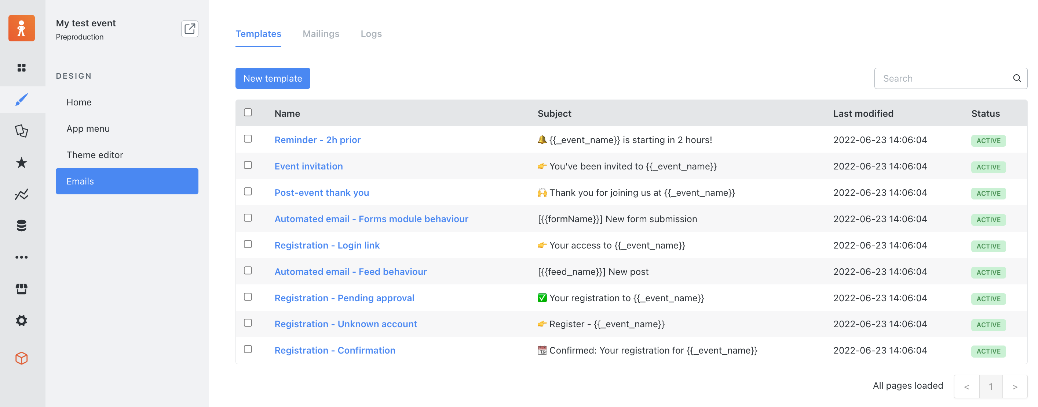This screenshot has width=1038, height=407.
Task: Open the settings gear icon
Action: point(21,321)
